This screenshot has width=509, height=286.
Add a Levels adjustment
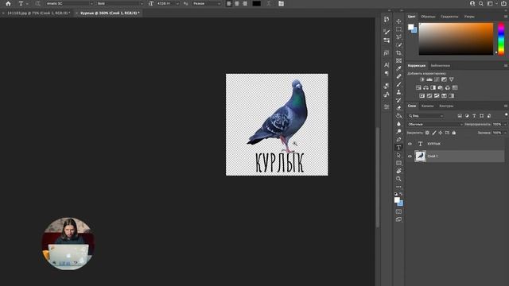tap(429, 79)
